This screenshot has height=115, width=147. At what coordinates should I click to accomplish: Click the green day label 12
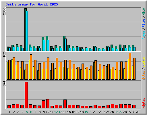click(x=56, y=112)
